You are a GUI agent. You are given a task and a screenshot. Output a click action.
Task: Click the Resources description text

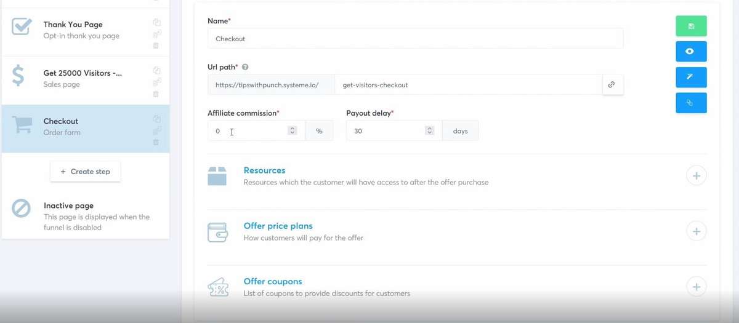point(366,182)
